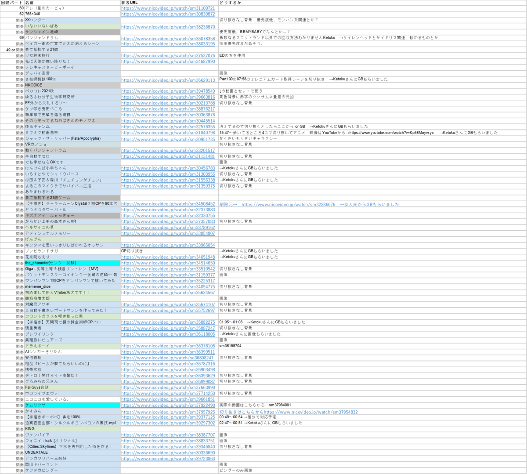This screenshot has height=474, width=527.
Task: Open the sm37954832 cutout link
Action: click(x=310, y=412)
